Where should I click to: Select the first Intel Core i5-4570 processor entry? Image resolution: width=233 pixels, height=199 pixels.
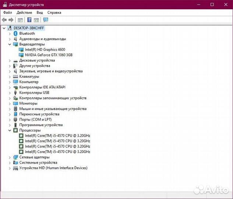click(57, 136)
